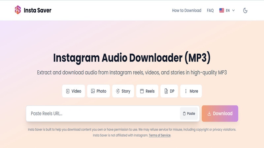
Task: Toggle dark mode with moon icon
Action: 245,11
